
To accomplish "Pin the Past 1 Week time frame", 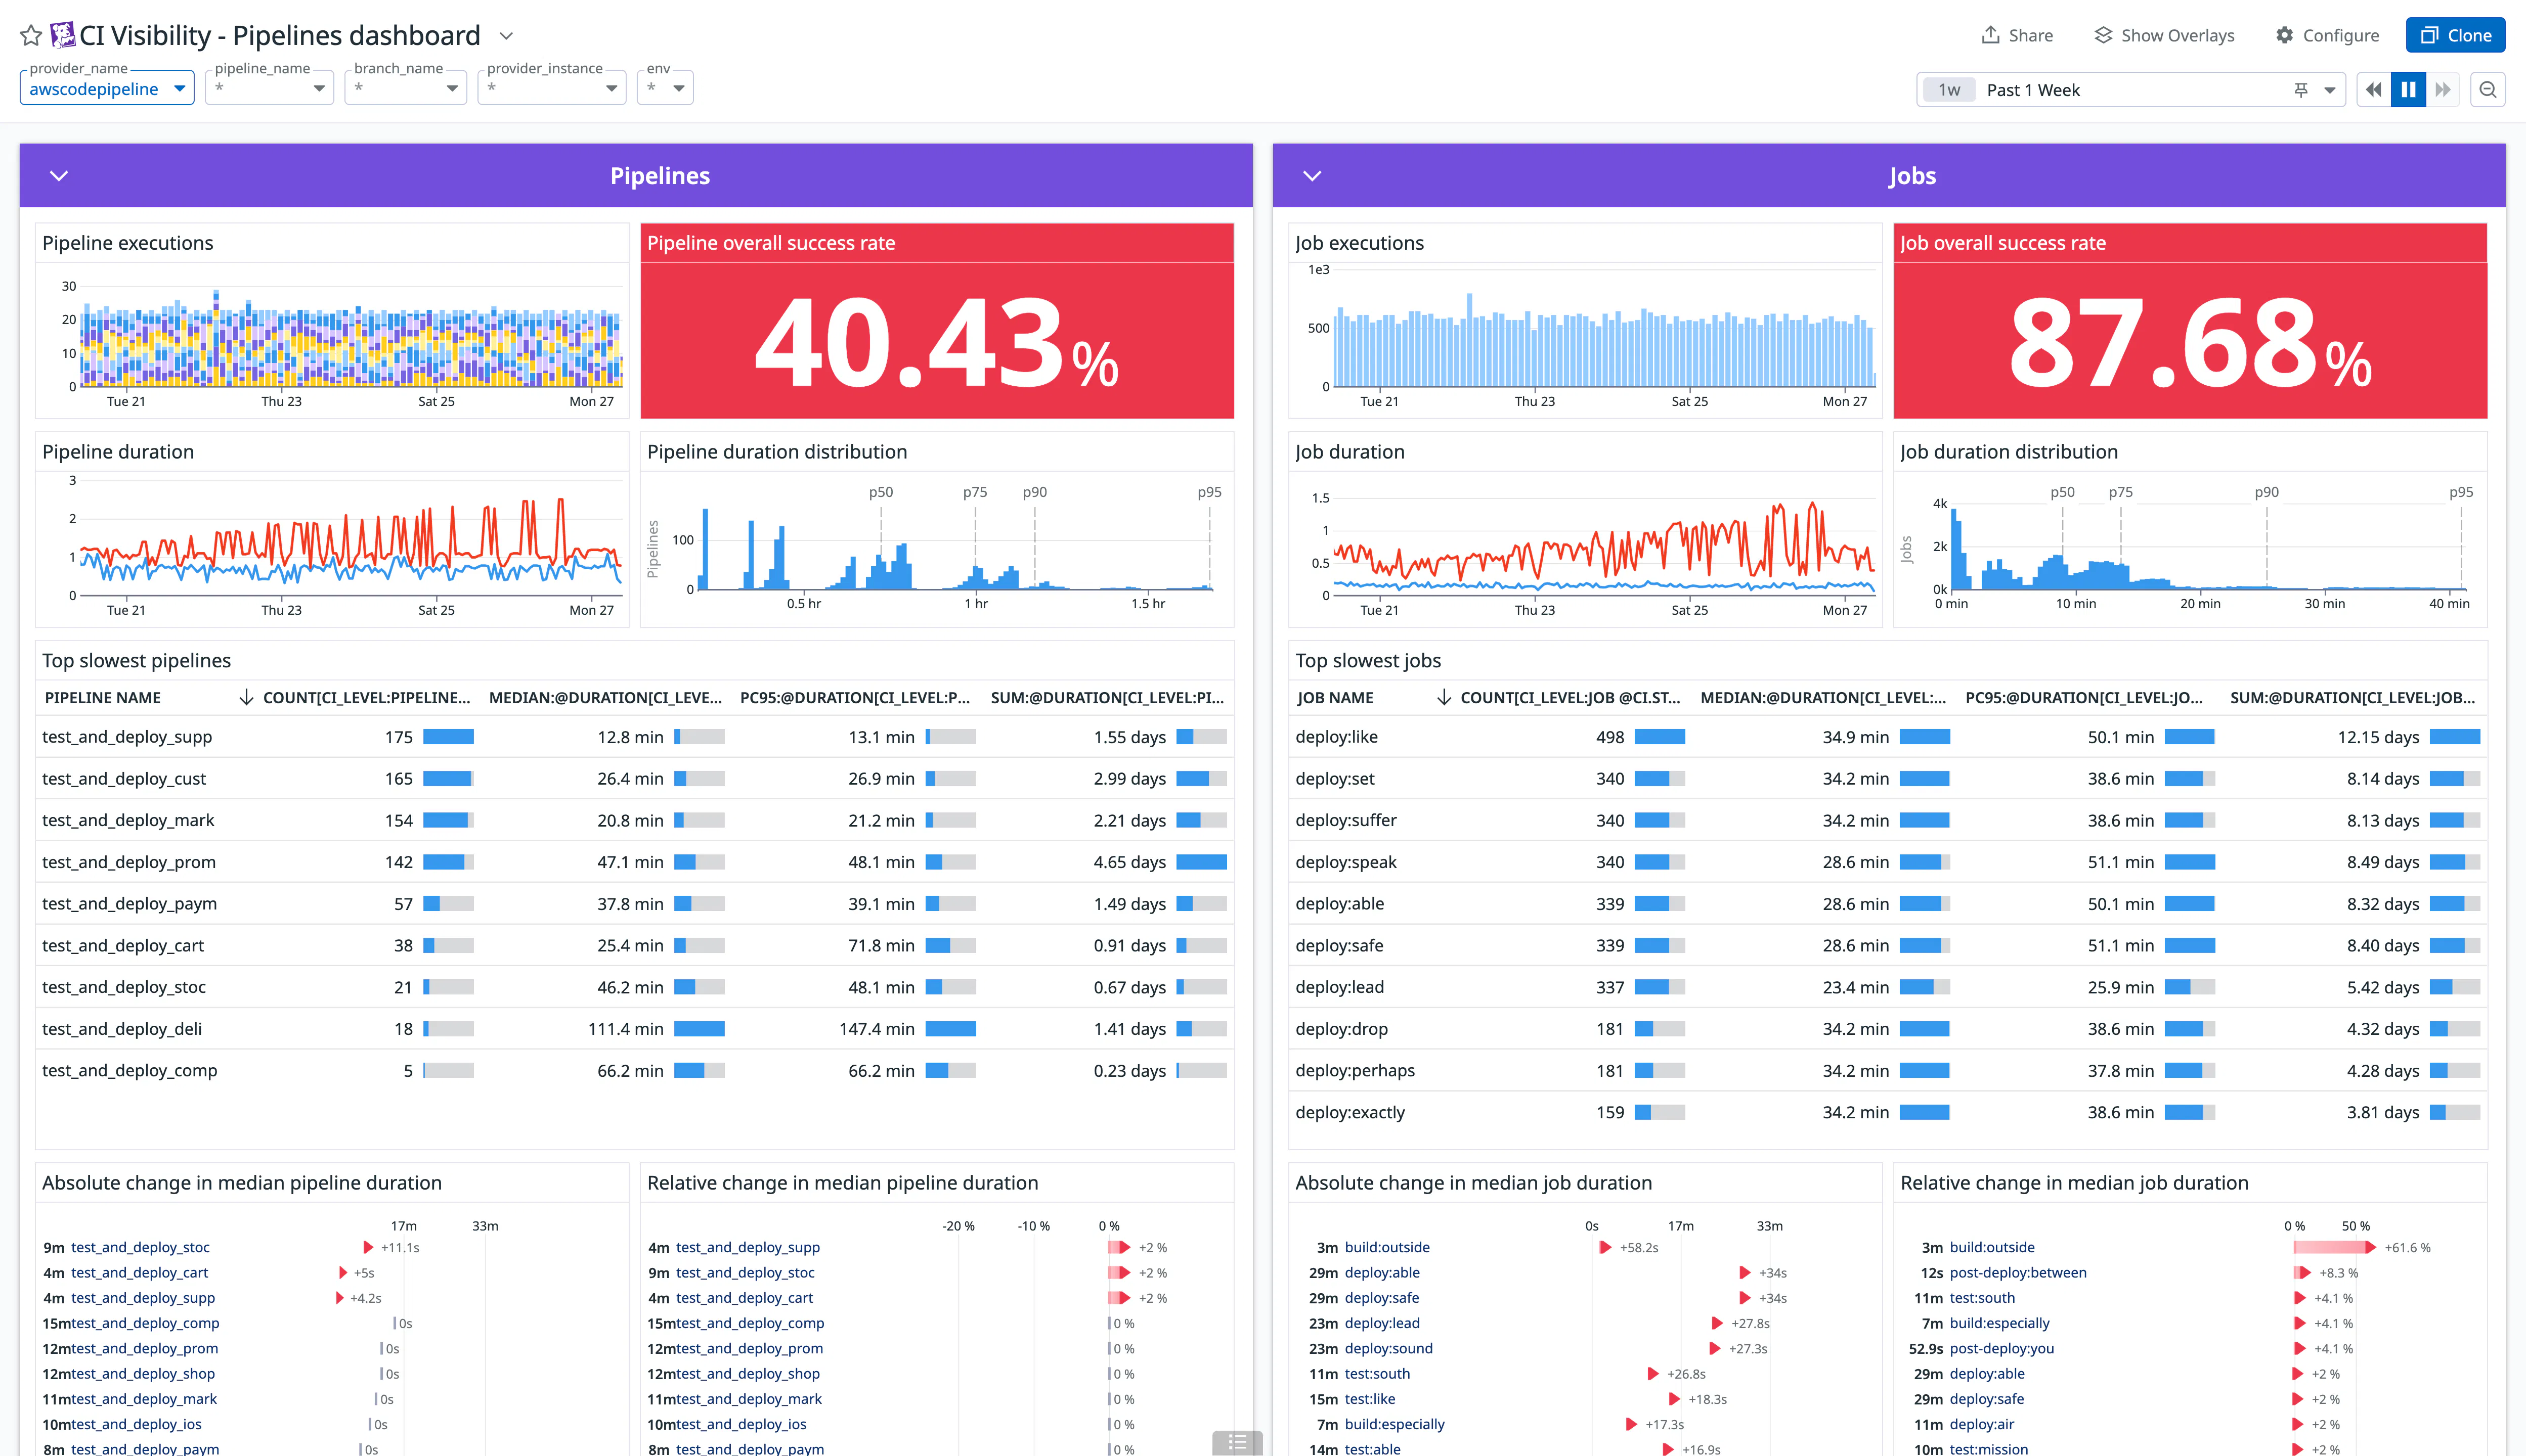I will (2301, 89).
